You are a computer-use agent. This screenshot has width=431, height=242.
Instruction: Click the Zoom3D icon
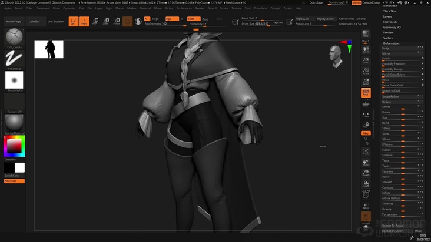366,173
